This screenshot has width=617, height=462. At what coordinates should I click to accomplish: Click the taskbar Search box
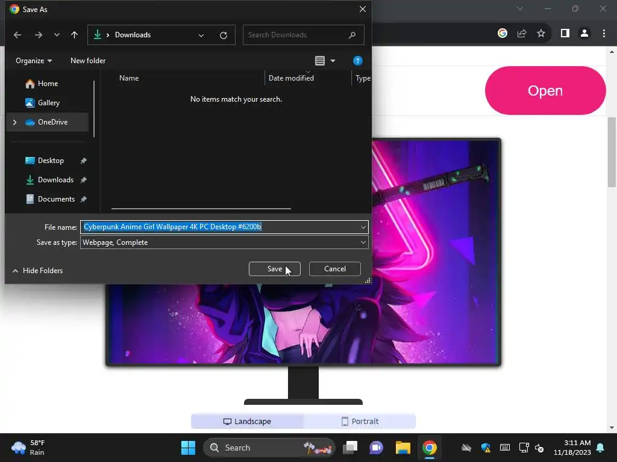[x=269, y=448]
